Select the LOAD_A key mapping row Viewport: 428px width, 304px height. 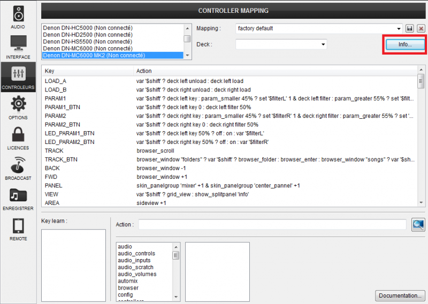coord(55,81)
